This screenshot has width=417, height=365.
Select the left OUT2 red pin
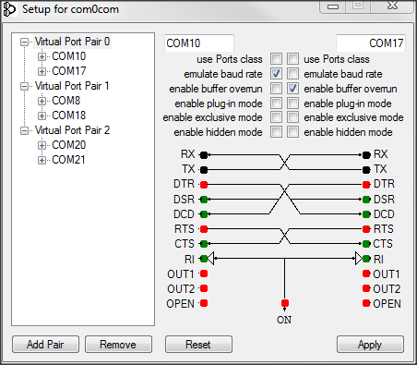(x=204, y=288)
